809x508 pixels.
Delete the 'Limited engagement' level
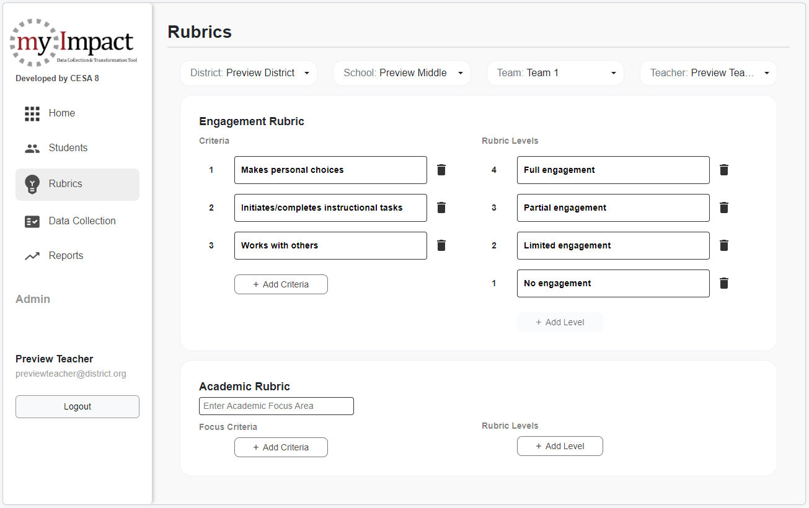click(724, 245)
